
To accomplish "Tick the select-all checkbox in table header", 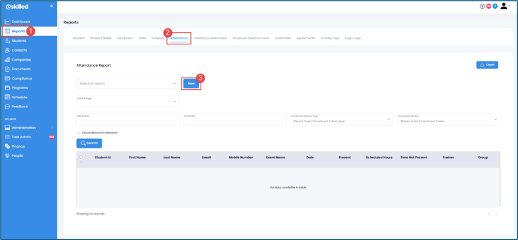I will coord(81,157).
